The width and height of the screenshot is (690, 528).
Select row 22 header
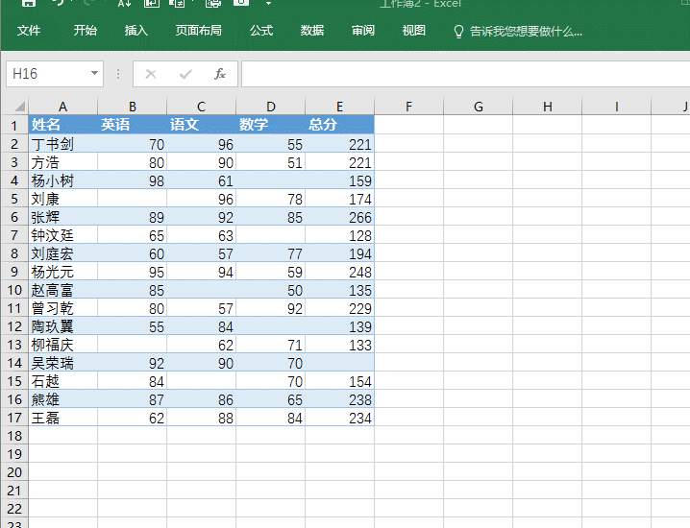pyautogui.click(x=14, y=509)
